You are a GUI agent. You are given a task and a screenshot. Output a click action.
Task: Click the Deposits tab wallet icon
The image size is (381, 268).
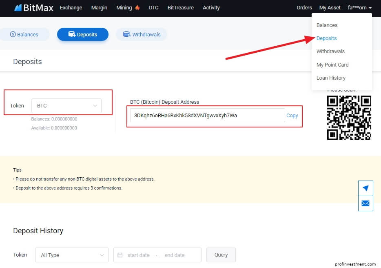(x=72, y=34)
